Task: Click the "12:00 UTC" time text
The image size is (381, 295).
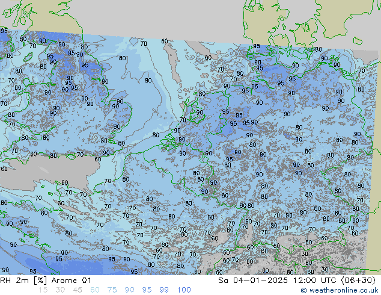Action: 315,281
